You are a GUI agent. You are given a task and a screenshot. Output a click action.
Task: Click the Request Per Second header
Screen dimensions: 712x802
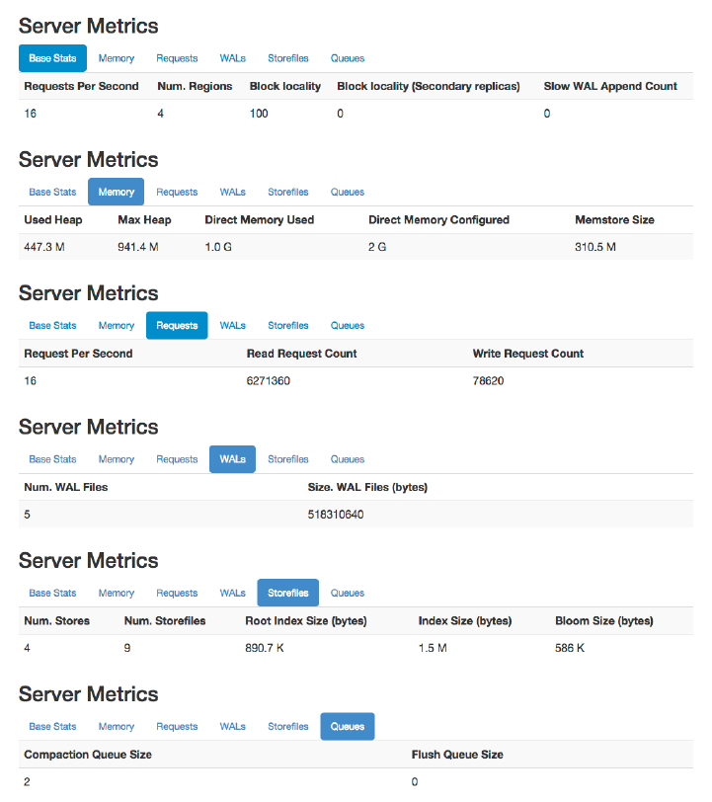click(x=78, y=354)
